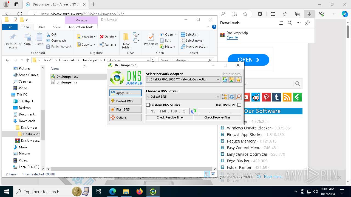Switch Explorer to the large icons view toggle

coord(213,174)
